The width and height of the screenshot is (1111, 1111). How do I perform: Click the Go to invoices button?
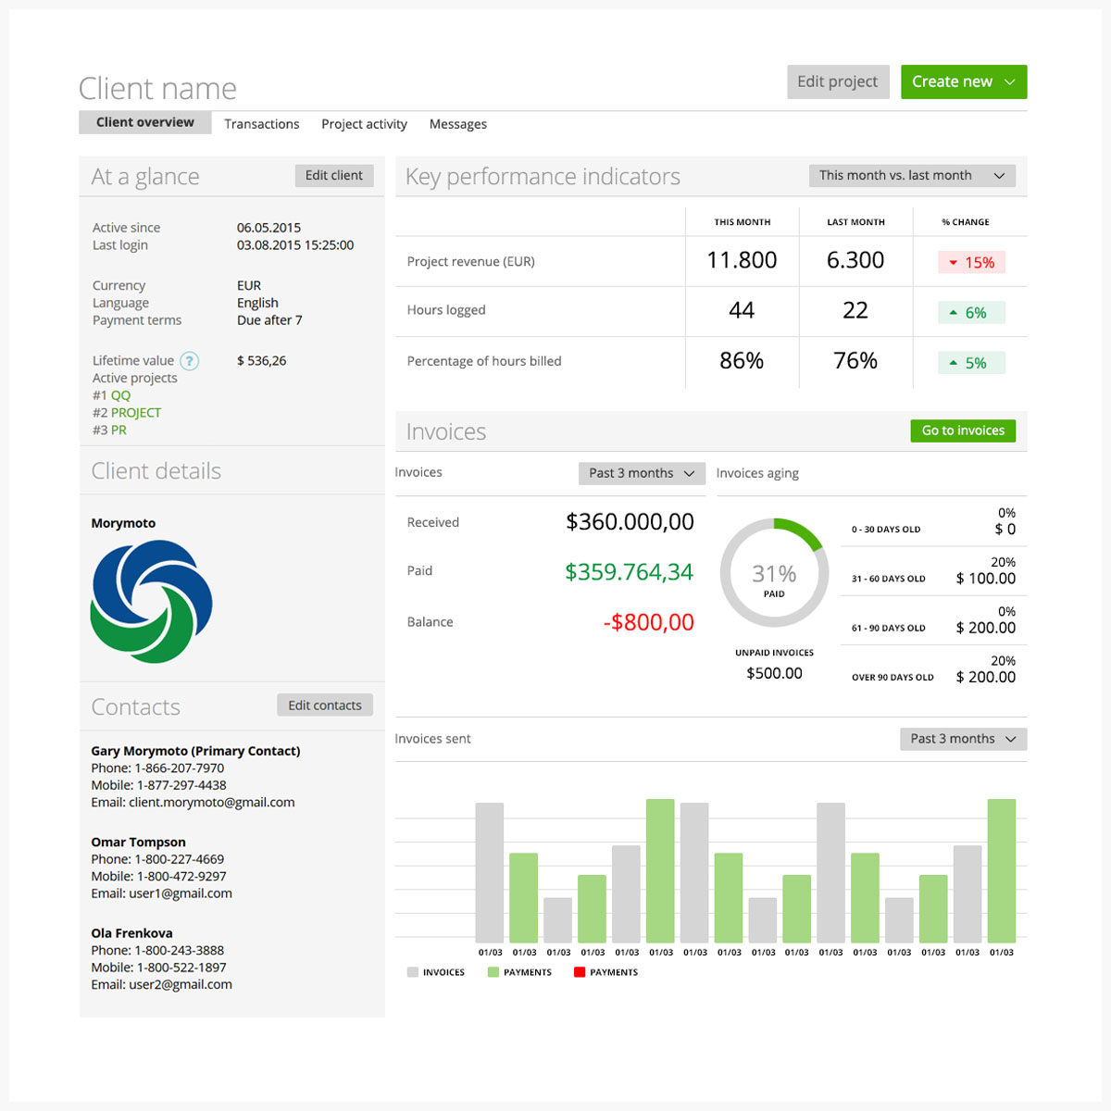click(963, 431)
